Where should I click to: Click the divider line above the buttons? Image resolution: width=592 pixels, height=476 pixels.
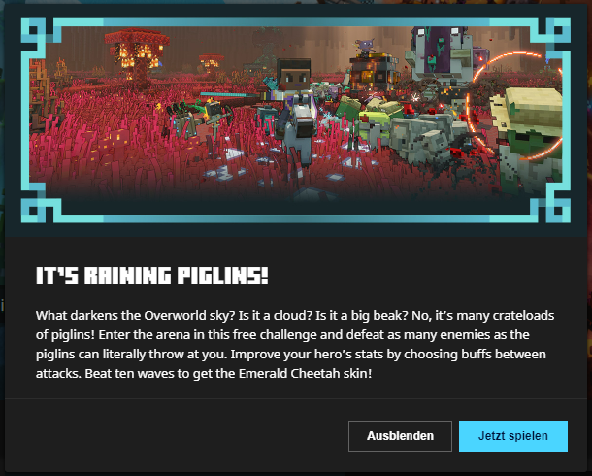tap(296, 398)
